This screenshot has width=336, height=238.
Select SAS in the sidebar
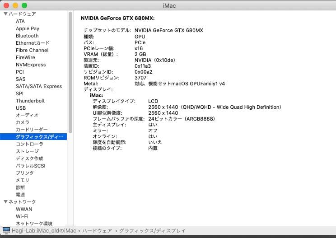(21, 79)
